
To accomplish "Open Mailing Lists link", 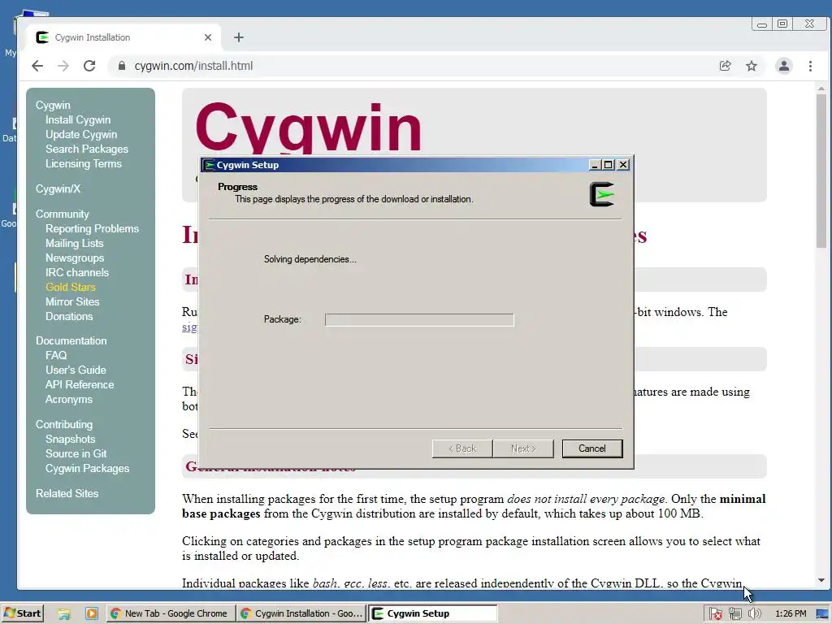I will [74, 243].
